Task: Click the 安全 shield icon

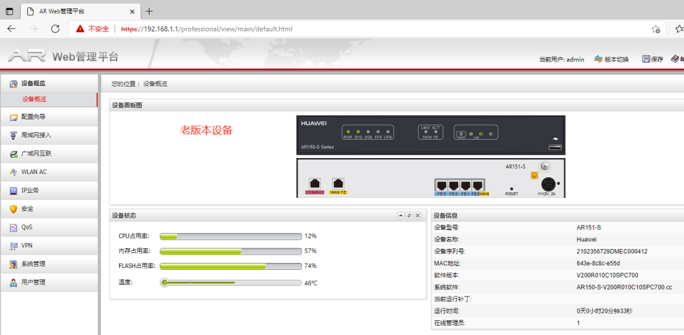Action: [x=13, y=209]
